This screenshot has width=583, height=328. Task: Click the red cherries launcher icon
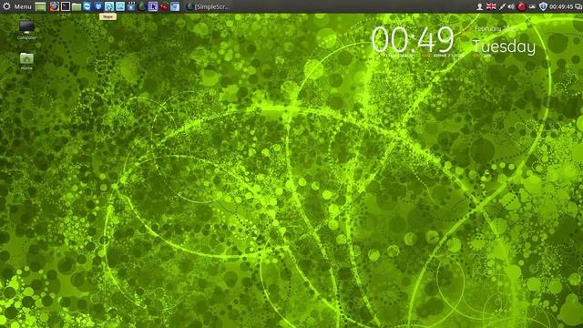[x=164, y=6]
